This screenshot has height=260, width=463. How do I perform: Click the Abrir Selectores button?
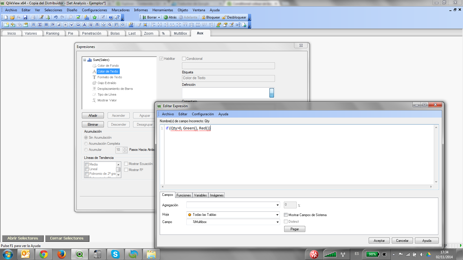[x=23, y=238]
